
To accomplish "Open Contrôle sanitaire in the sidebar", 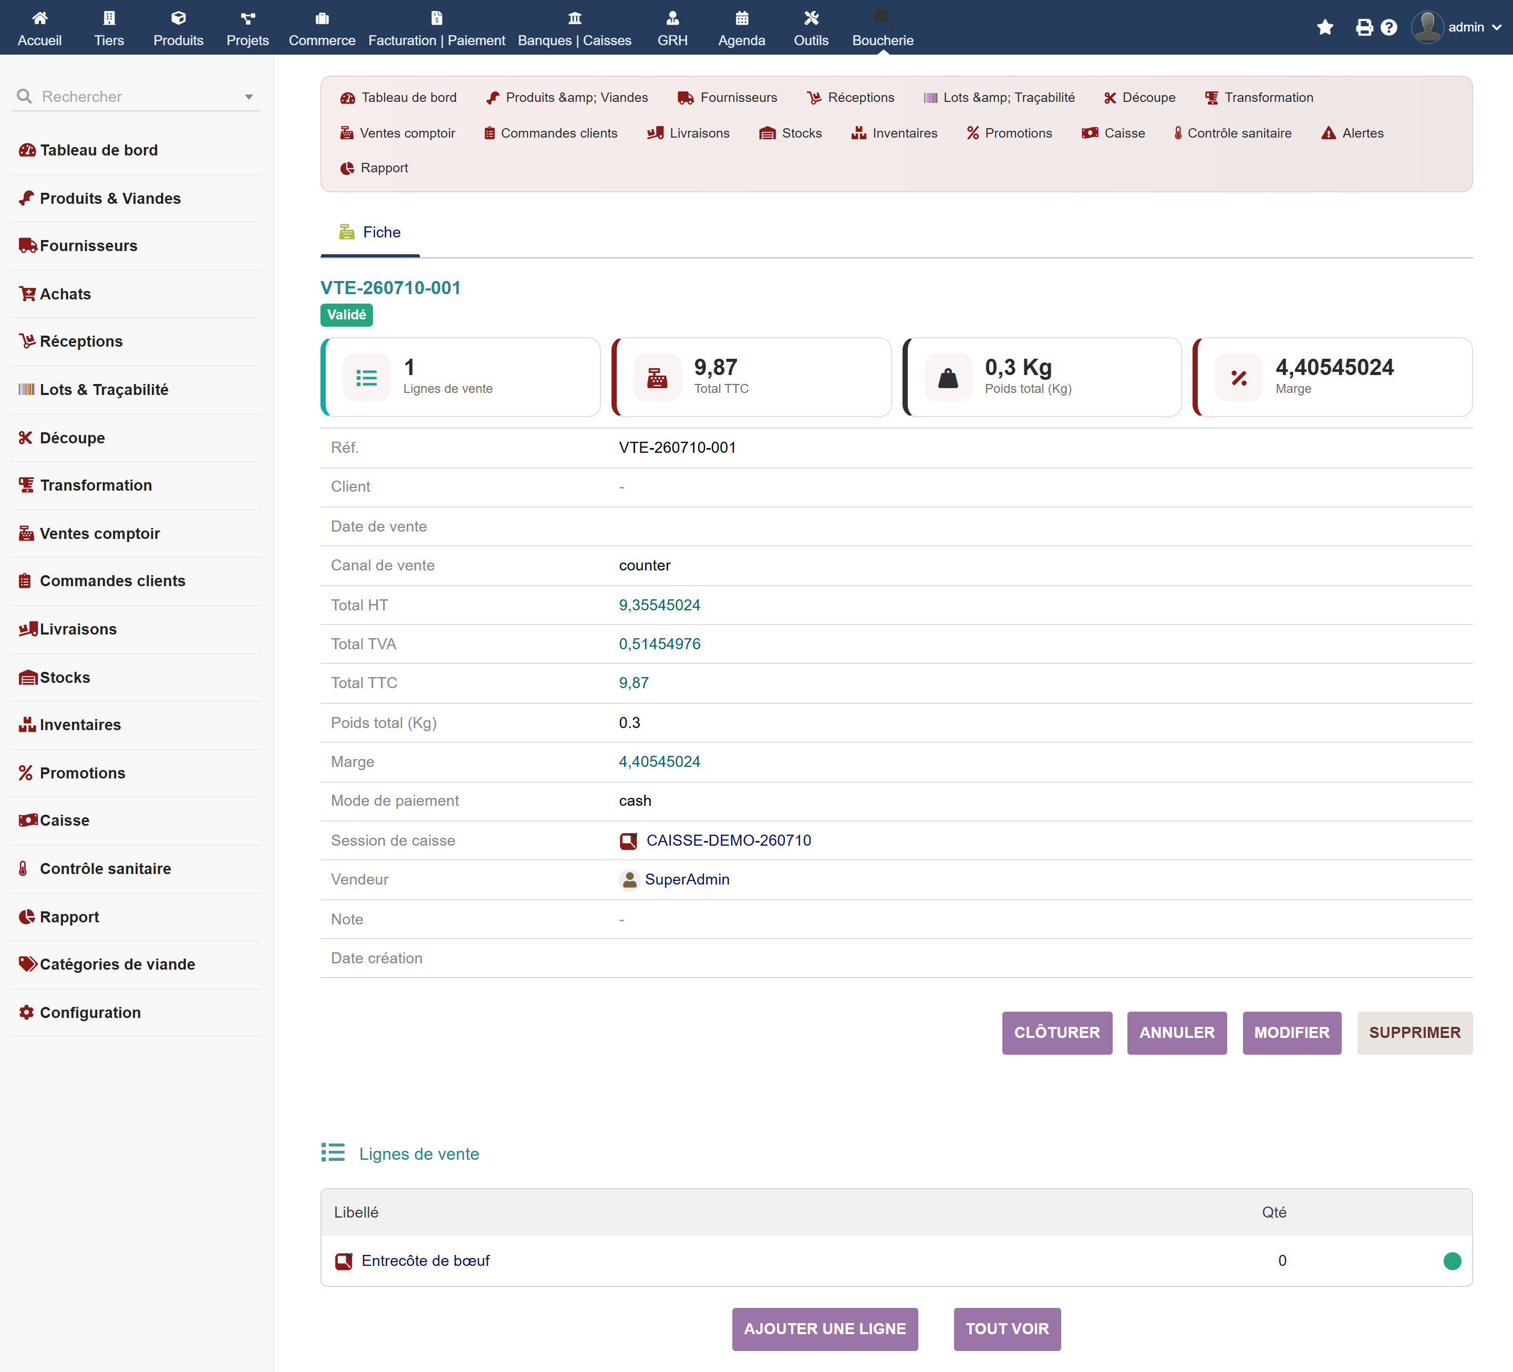I will pyautogui.click(x=105, y=868).
